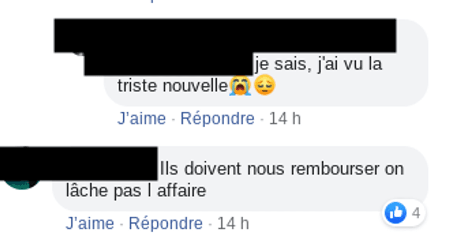
Task: Click the word 'rembourser' in second comment
Action: 334,169
